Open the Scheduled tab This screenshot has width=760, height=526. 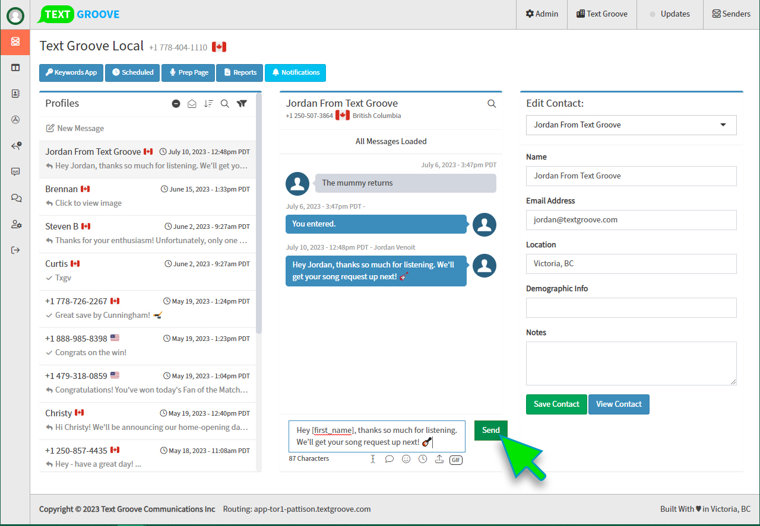click(132, 72)
